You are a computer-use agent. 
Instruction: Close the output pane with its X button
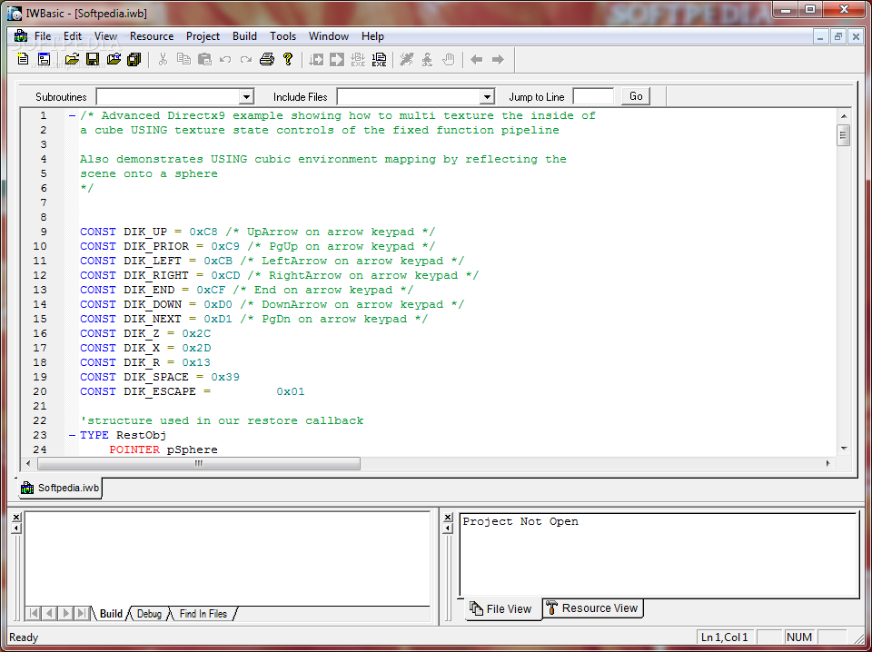(16, 517)
